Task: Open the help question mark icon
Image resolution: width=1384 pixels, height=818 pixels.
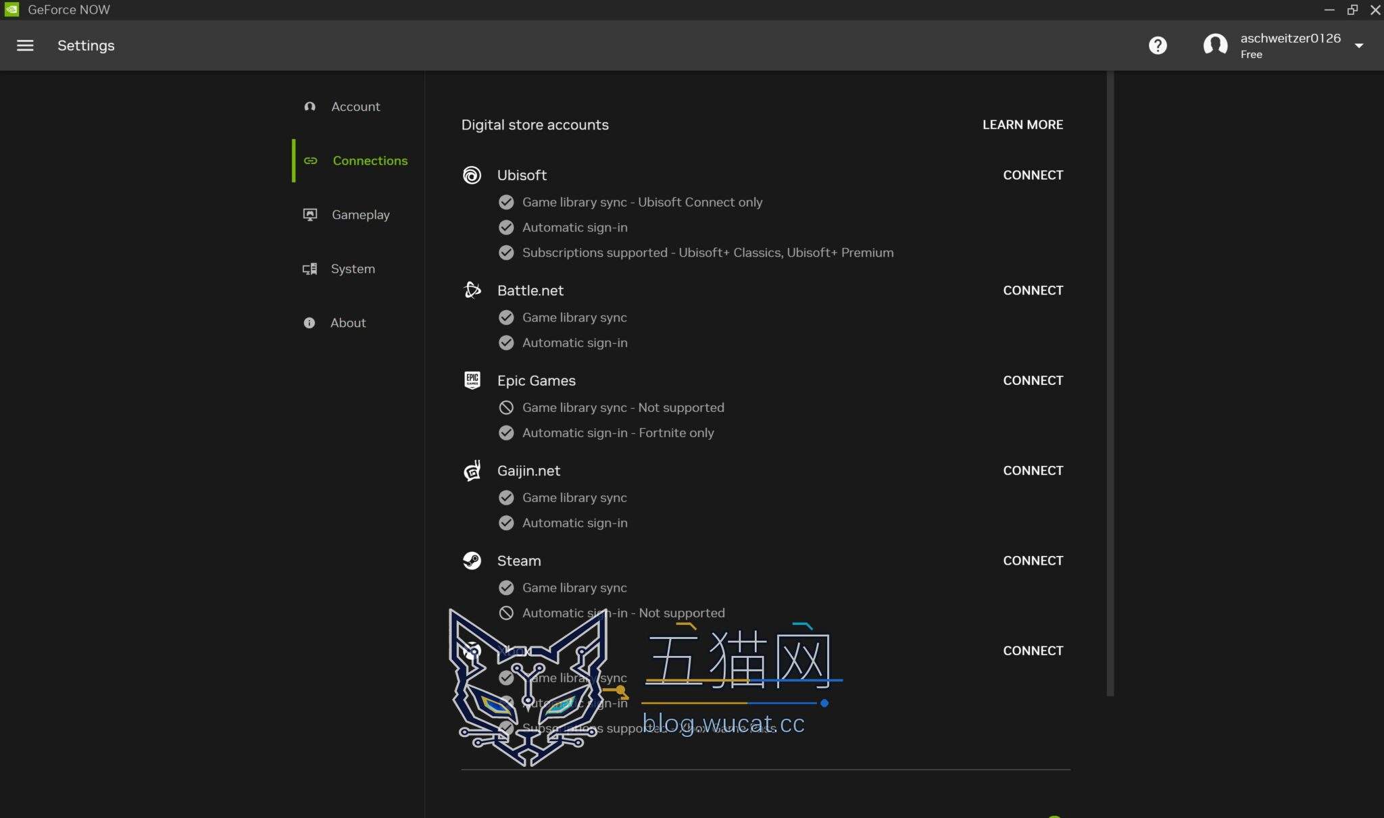Action: (x=1158, y=45)
